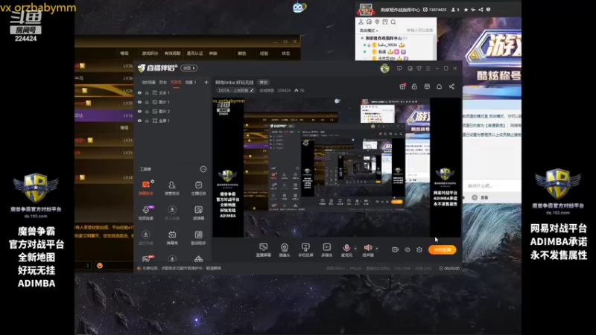Image resolution: width=596 pixels, height=335 pixels.
Task: Open the toolbox 工具箱 round more button
Action: [203, 169]
